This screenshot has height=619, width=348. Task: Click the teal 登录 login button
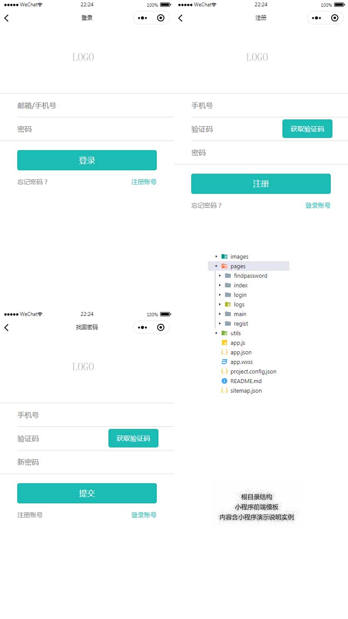pos(87,160)
